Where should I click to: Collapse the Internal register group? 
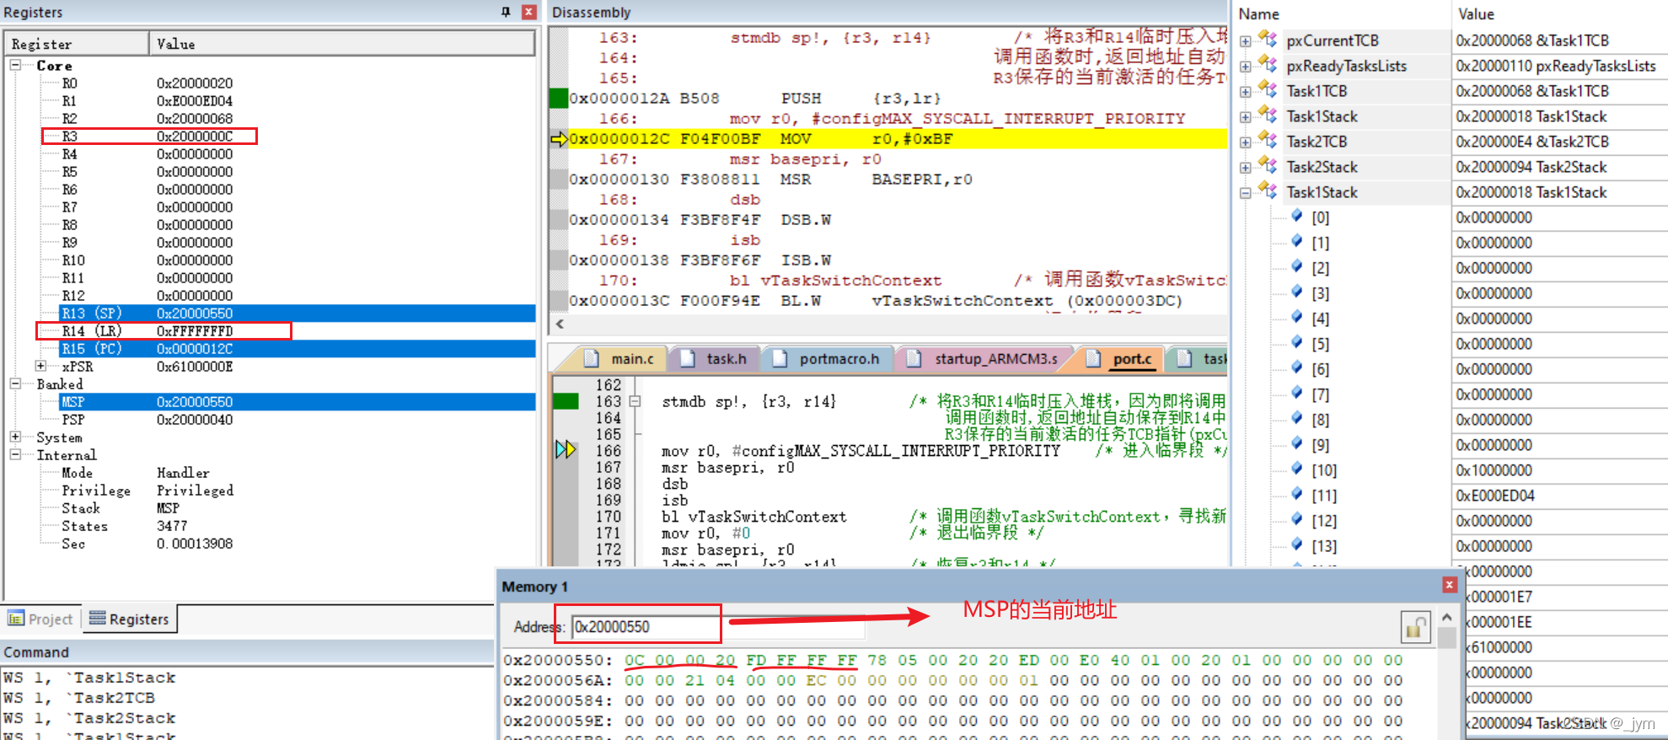(15, 454)
